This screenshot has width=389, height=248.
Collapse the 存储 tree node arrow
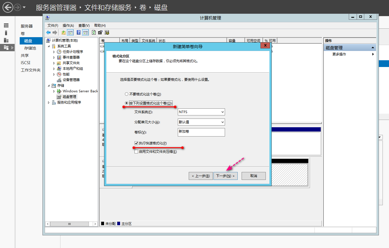click(x=49, y=86)
